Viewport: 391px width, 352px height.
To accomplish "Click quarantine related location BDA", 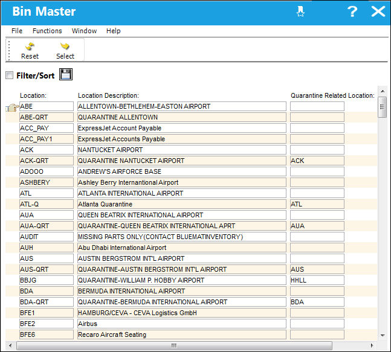I will pyautogui.click(x=317, y=302).
